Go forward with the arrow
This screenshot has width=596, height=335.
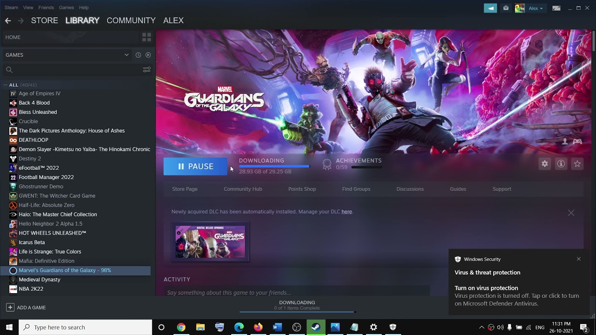(x=20, y=20)
